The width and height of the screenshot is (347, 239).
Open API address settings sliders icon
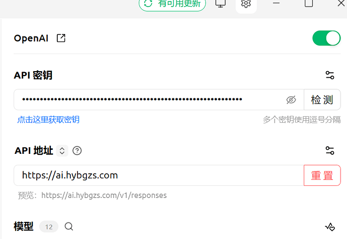(330, 151)
